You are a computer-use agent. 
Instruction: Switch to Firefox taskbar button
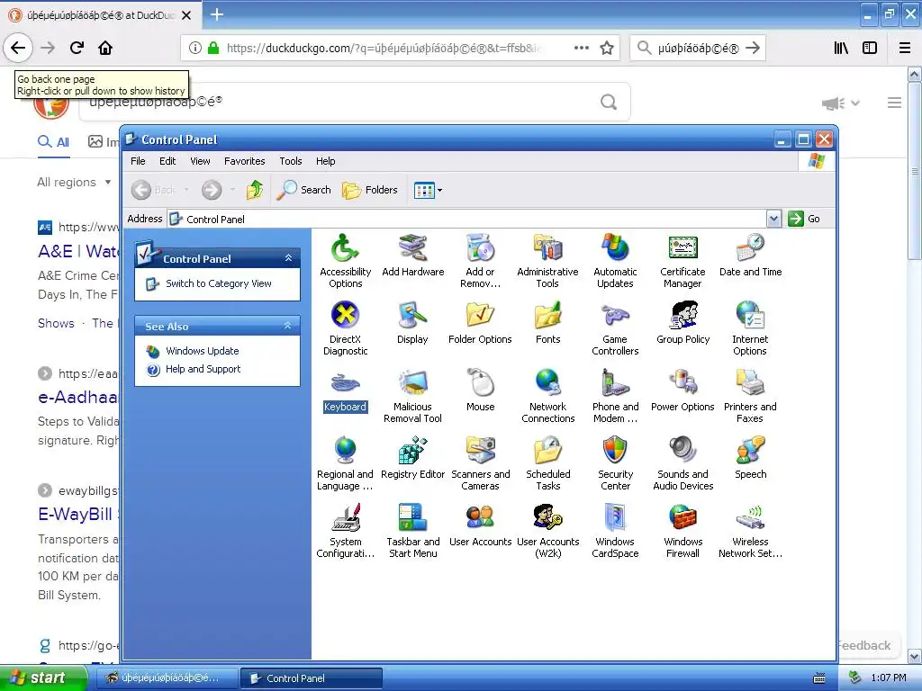pos(166,678)
